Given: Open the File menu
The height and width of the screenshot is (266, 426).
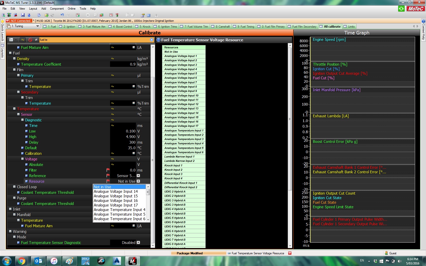Looking at the screenshot, I should (5, 9).
